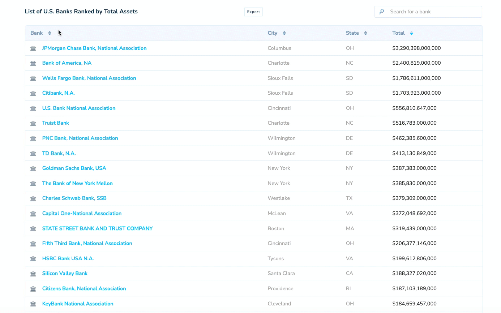Click the city cell 'Columbus'
Screen dimensions: 501x313
coord(279,48)
